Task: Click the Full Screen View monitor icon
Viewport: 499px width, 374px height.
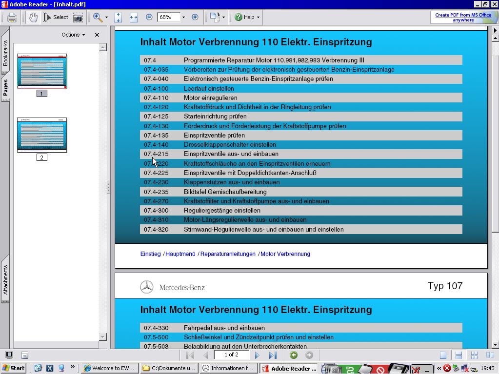Action: point(9,355)
